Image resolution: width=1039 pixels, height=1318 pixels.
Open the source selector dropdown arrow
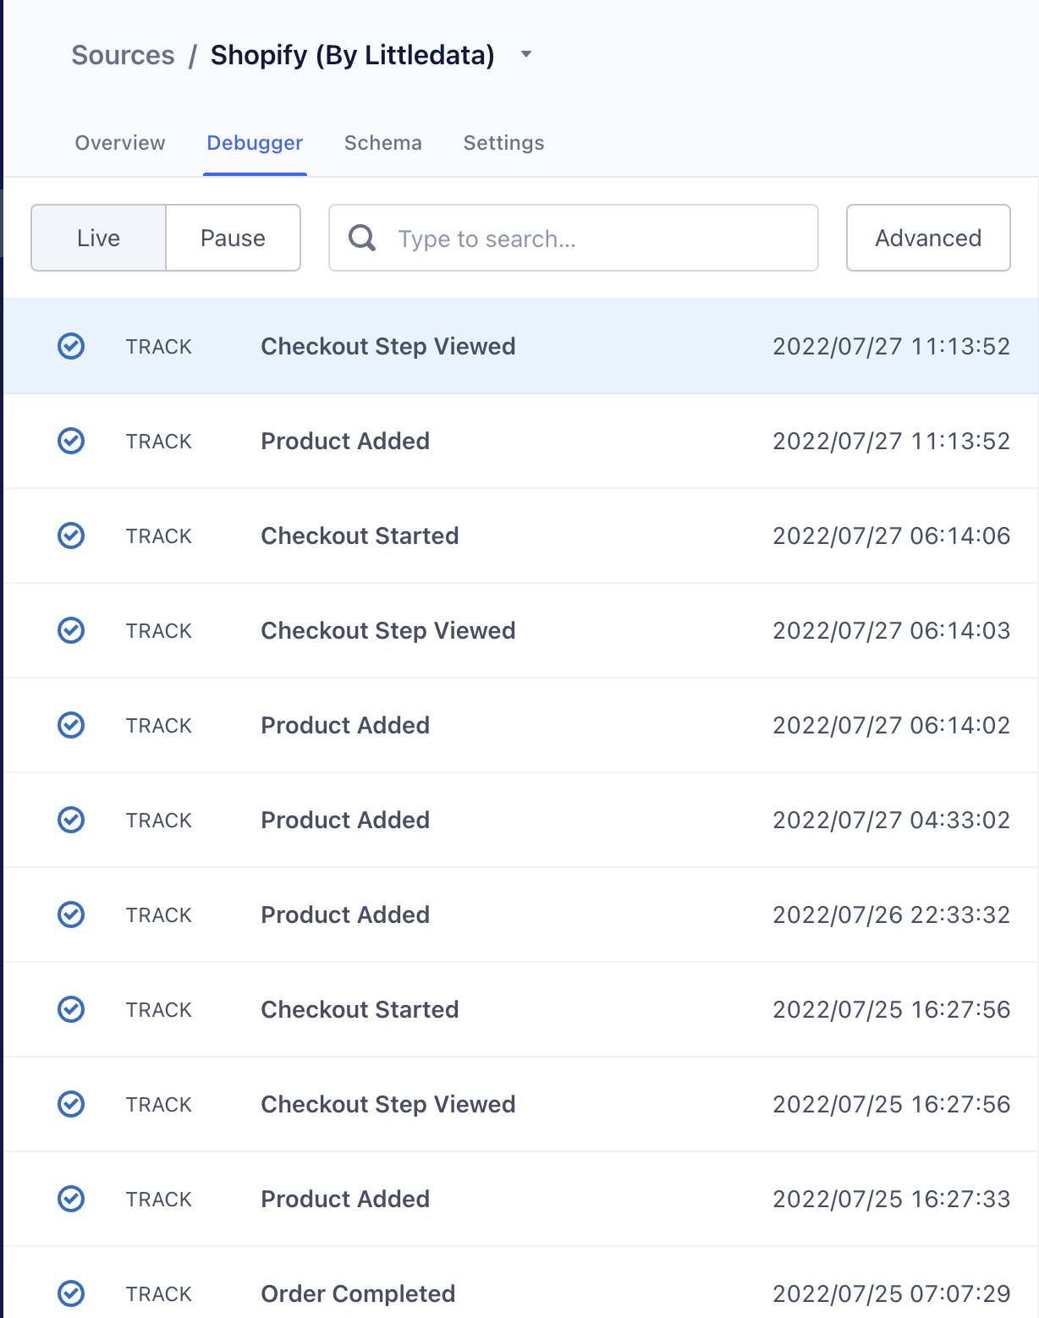[526, 54]
